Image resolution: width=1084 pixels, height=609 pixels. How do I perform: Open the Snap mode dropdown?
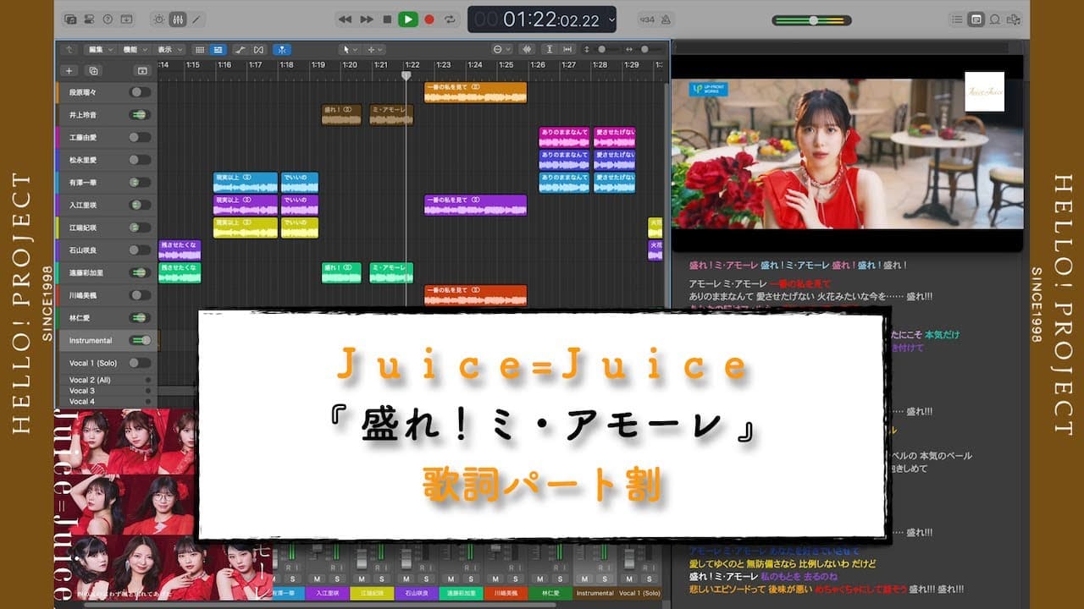click(x=502, y=50)
